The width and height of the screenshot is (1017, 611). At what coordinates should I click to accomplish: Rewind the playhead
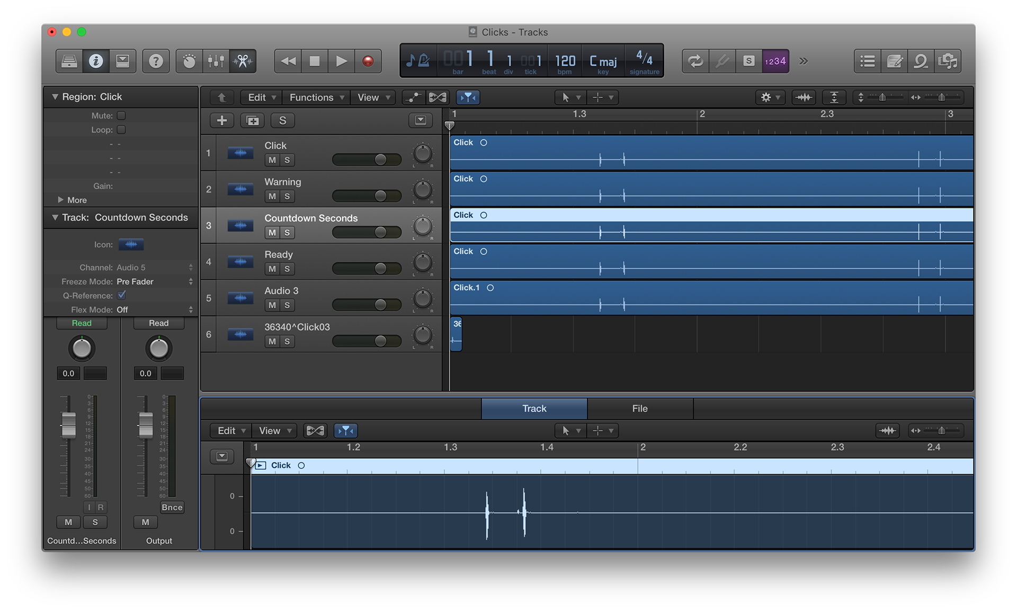[x=288, y=61]
